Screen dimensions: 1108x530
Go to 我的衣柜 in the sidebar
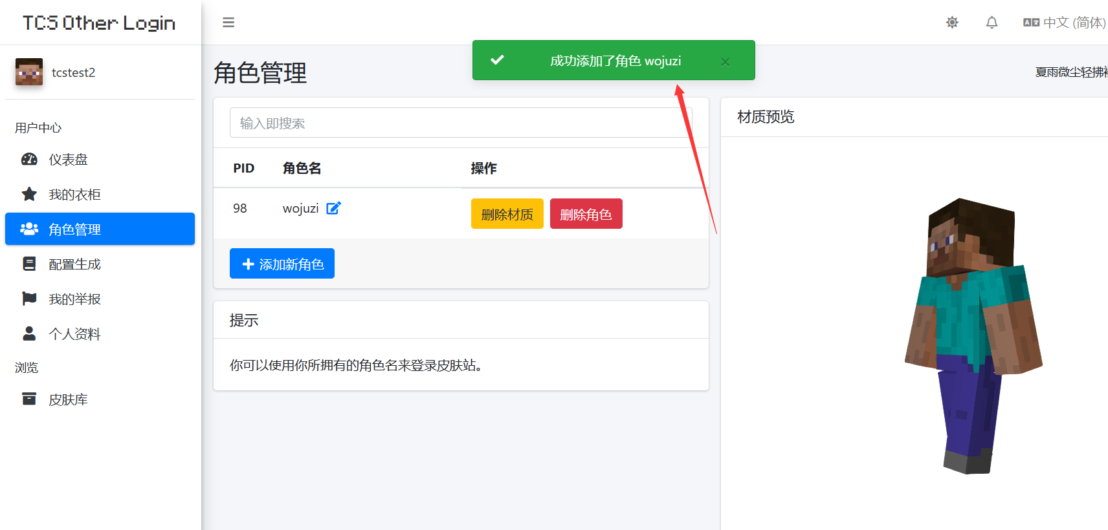[x=74, y=195]
